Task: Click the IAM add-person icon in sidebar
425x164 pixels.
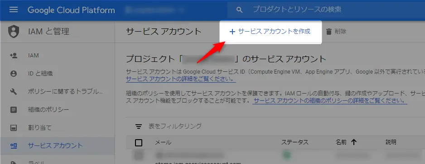Action: click(13, 56)
